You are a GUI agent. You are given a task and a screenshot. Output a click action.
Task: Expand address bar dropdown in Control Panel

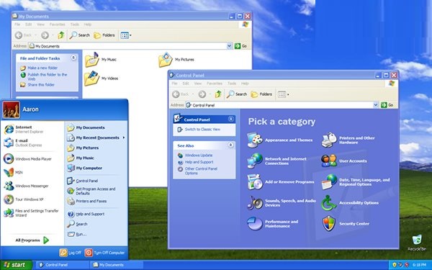tap(375, 104)
